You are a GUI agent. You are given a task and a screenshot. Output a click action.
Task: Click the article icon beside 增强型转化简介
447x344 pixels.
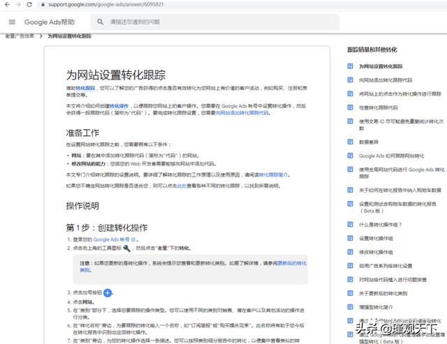[350, 307]
